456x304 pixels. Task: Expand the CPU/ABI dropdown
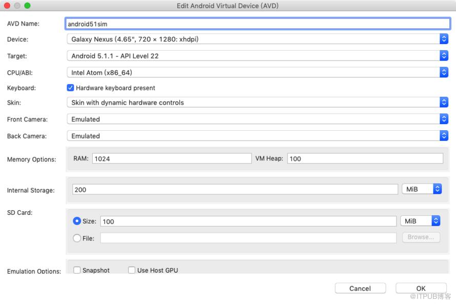[x=258, y=72]
